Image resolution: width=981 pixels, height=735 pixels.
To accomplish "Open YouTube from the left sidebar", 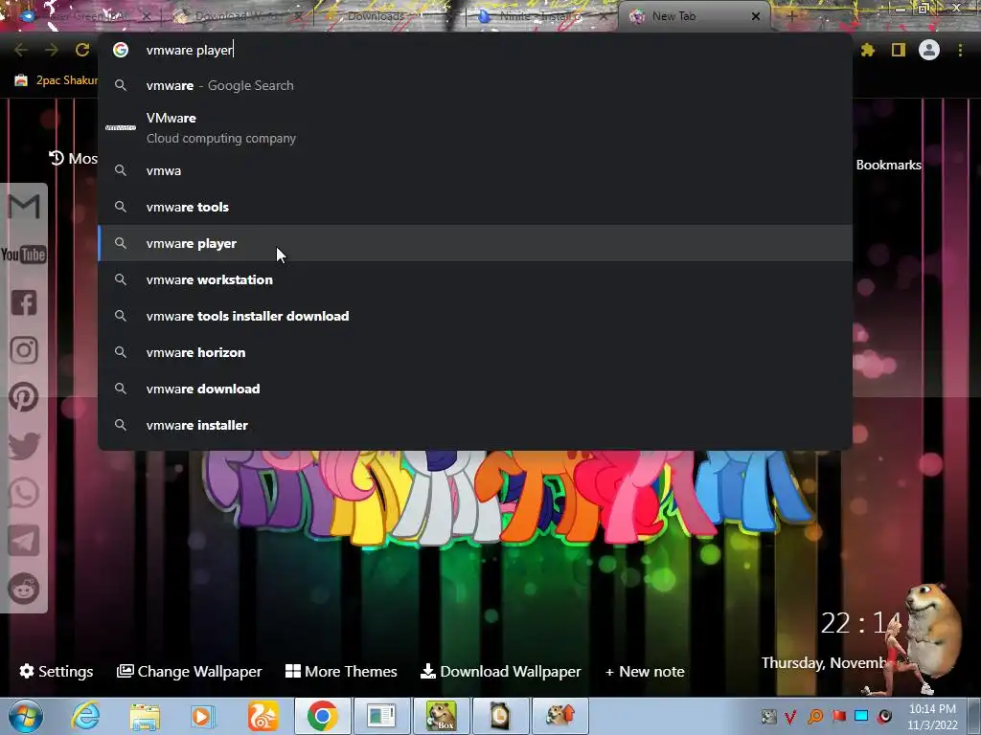I will 24,255.
